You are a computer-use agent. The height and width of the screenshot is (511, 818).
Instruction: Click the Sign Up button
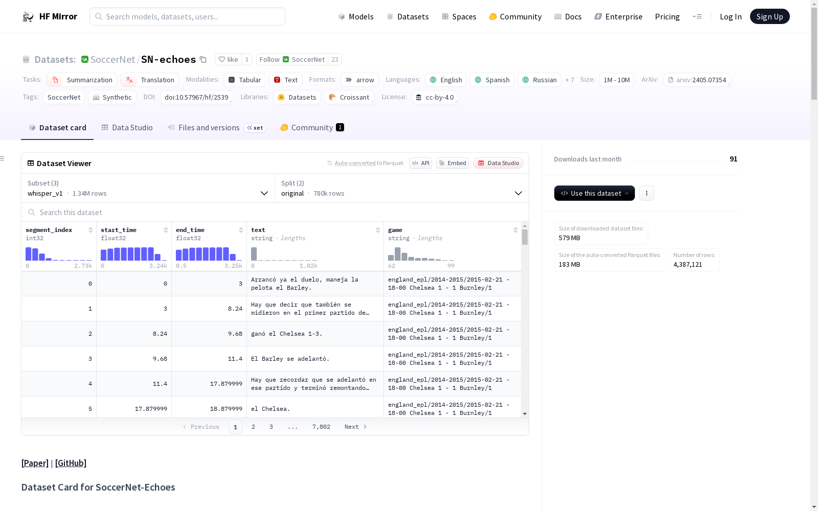click(x=770, y=16)
